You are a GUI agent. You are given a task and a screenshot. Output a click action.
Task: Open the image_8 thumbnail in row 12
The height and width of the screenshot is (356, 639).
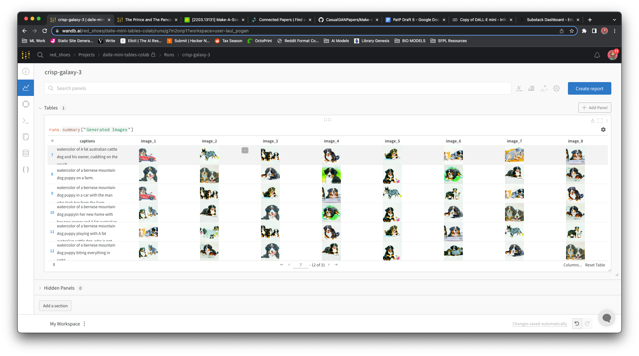pos(575,251)
